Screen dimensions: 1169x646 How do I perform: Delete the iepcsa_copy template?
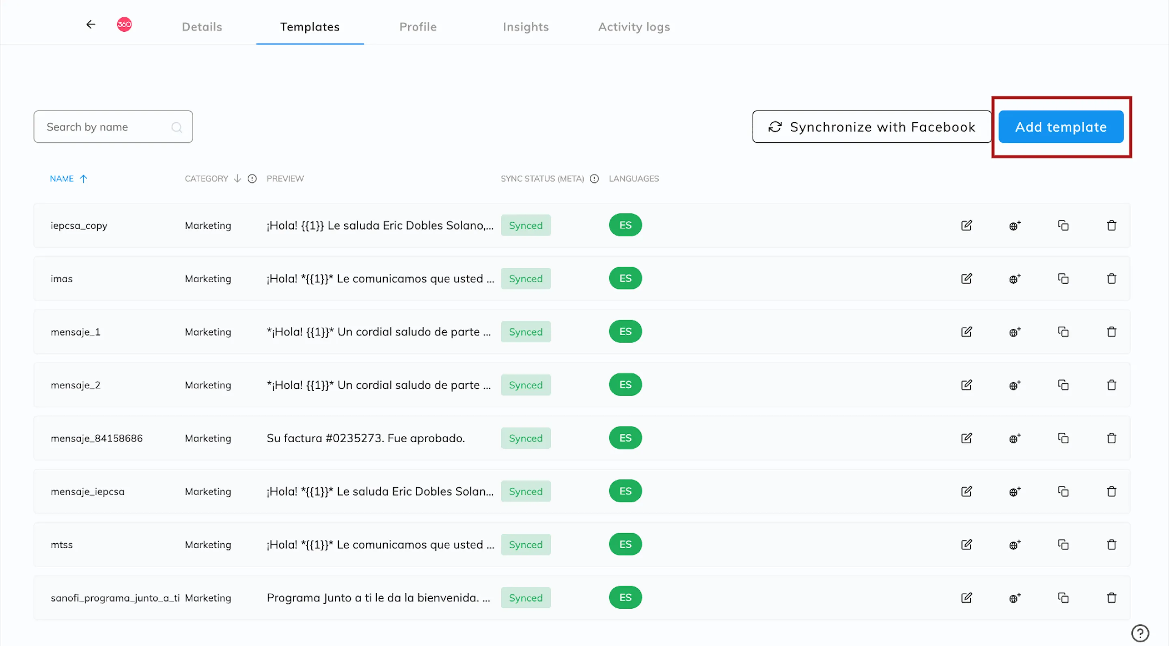[1111, 226]
